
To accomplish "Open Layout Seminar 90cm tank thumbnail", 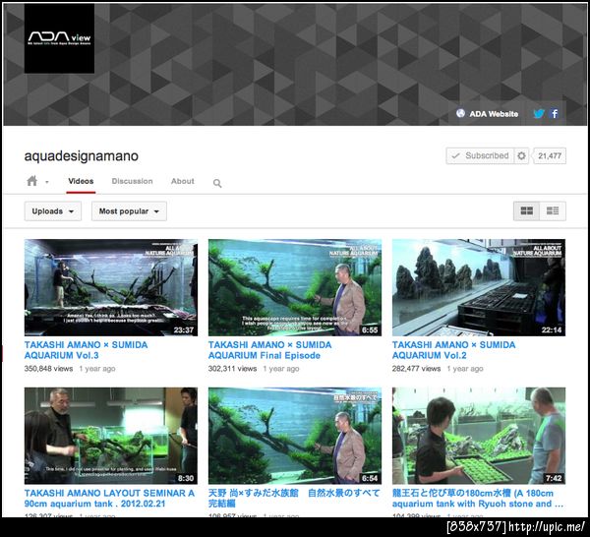I will click(x=110, y=436).
